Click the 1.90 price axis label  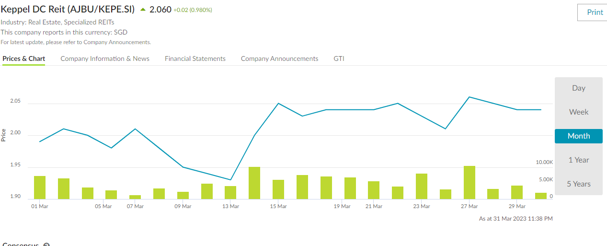(16, 197)
